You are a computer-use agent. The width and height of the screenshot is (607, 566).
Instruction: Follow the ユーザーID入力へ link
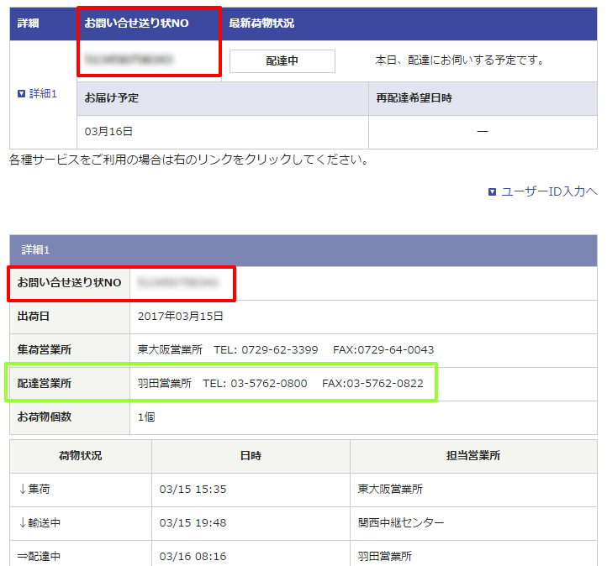(x=549, y=191)
